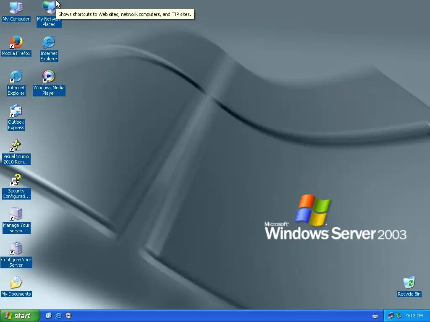430x322 pixels.
Task: Select the My Computer desktop icon
Action: click(16, 11)
